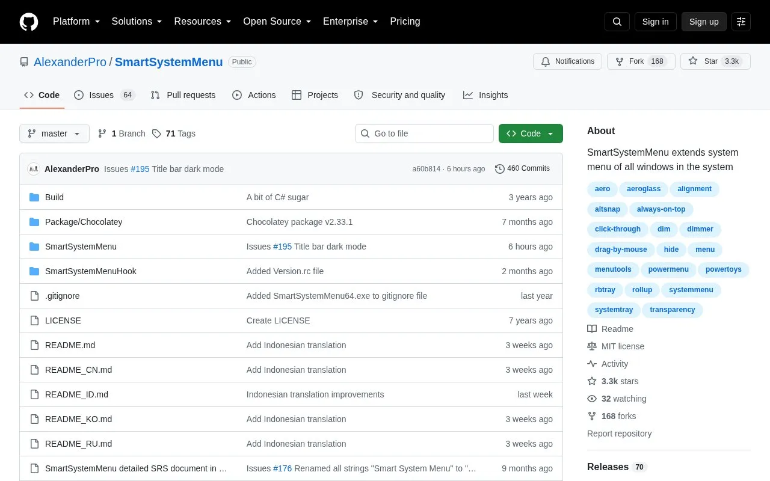
Task: Expand the Platform menu
Action: [x=76, y=22]
